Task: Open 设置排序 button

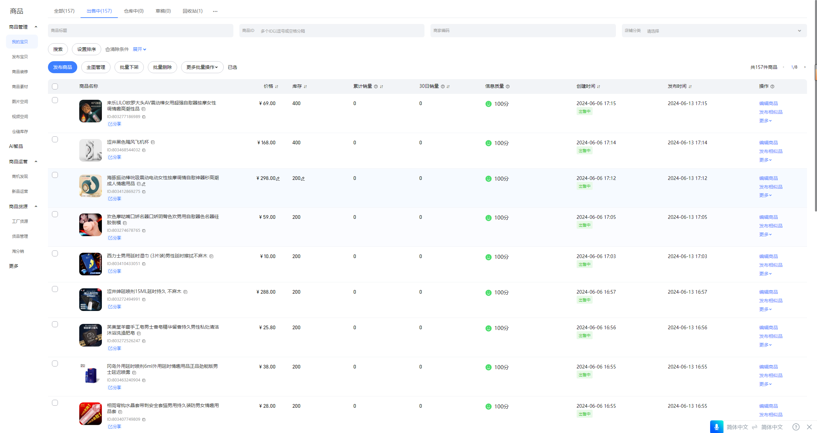Action: coord(87,49)
